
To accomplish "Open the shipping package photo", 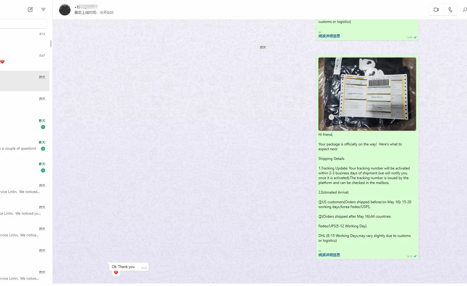I will coord(367,94).
